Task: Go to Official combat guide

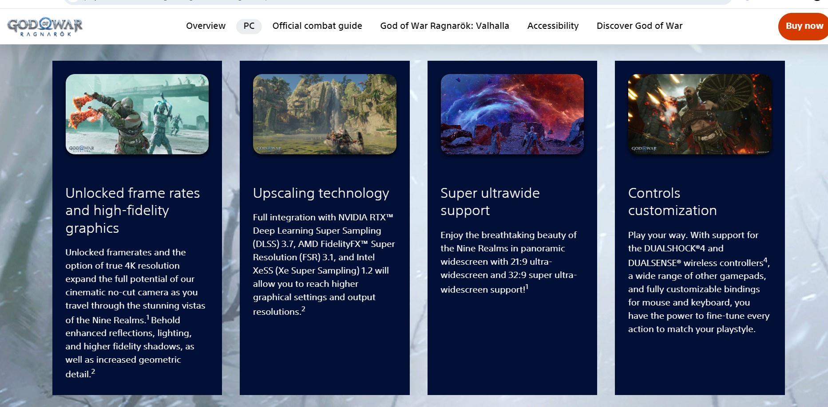Action: pyautogui.click(x=317, y=26)
